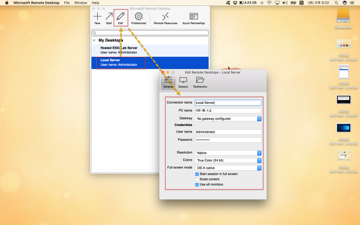Click the AirPlay display icon in menu bar
This screenshot has height=225, width=360.
[x=277, y=3]
